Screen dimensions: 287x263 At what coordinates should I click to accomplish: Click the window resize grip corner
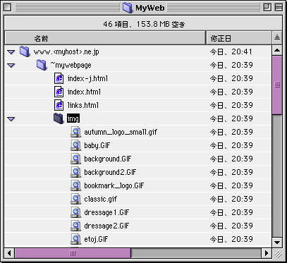[278, 253]
